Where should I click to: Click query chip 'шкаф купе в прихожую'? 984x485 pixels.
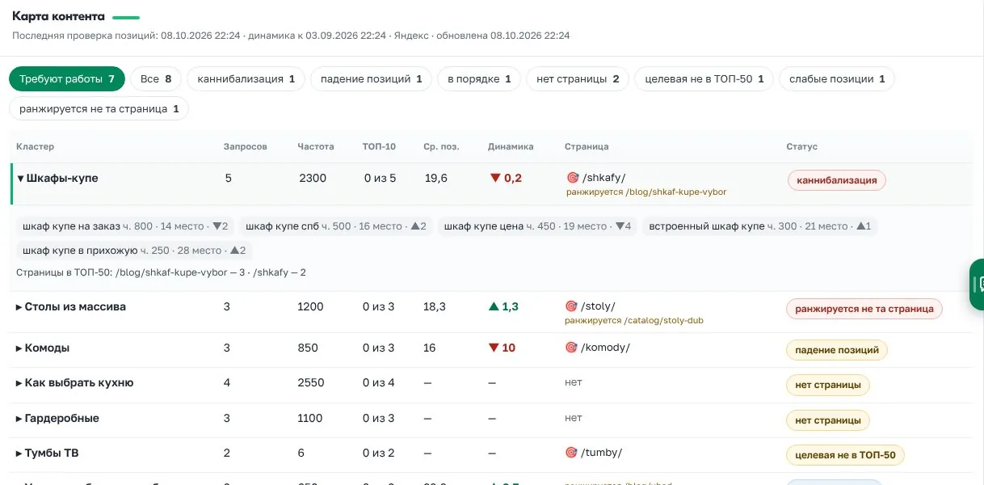coord(134,251)
